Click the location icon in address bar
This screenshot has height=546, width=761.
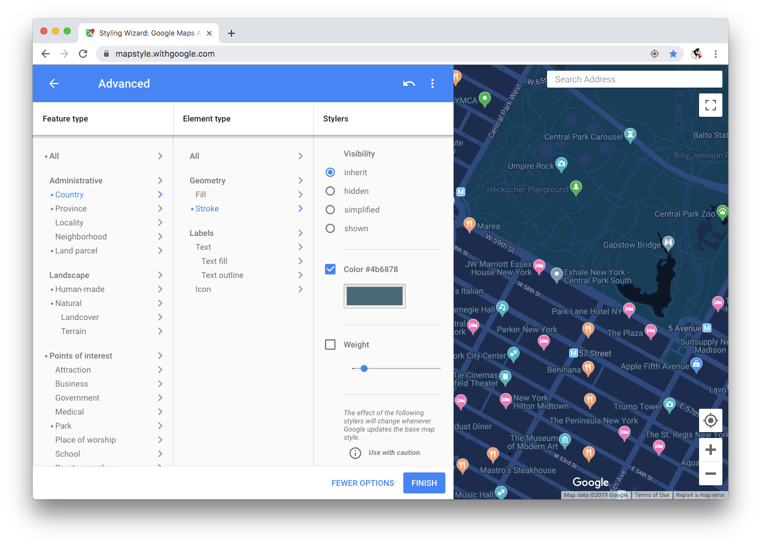point(655,54)
